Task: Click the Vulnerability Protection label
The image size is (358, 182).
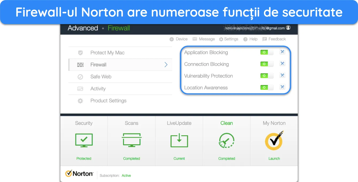Action: point(208,76)
